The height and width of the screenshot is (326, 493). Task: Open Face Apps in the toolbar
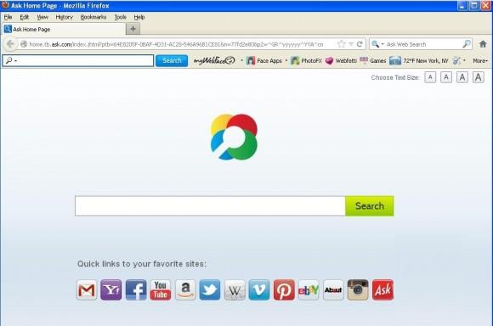tap(264, 60)
